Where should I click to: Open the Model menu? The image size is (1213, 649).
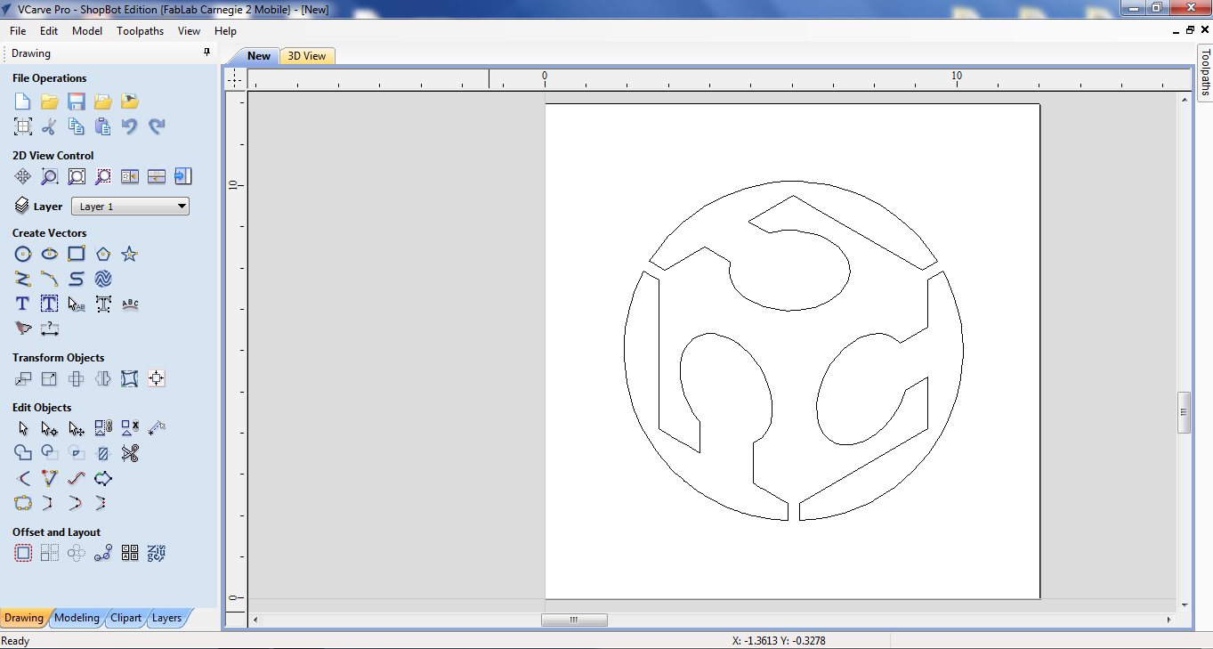click(x=87, y=30)
